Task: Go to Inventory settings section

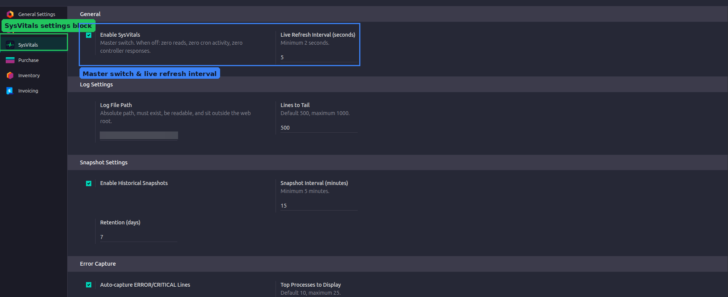Action: pyautogui.click(x=34, y=75)
